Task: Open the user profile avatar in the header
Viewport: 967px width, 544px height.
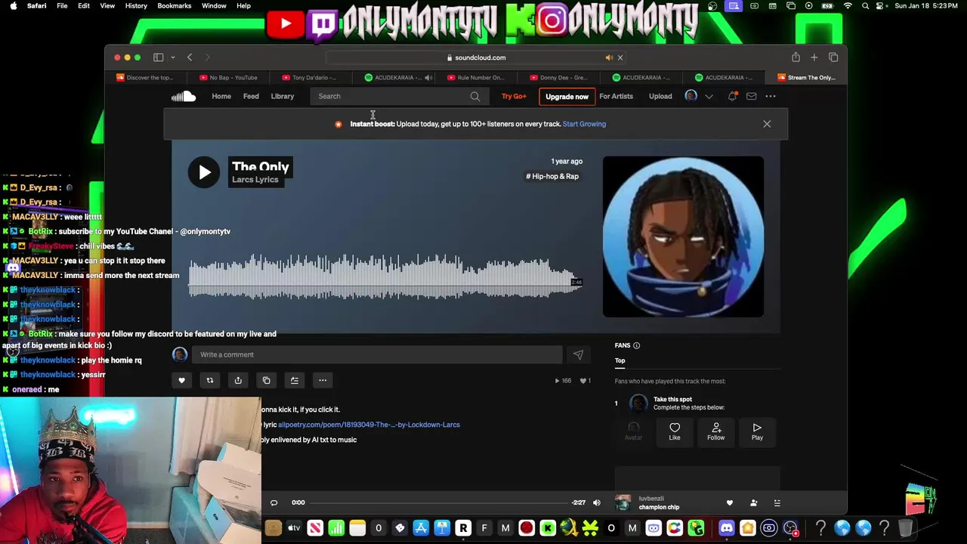Action: pos(691,96)
